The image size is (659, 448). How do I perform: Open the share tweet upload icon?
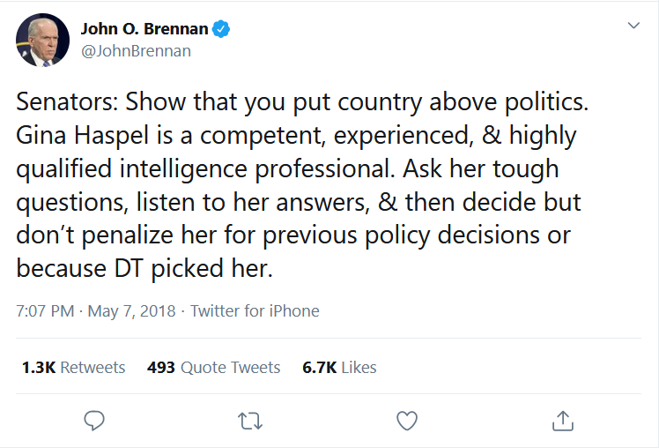563,421
